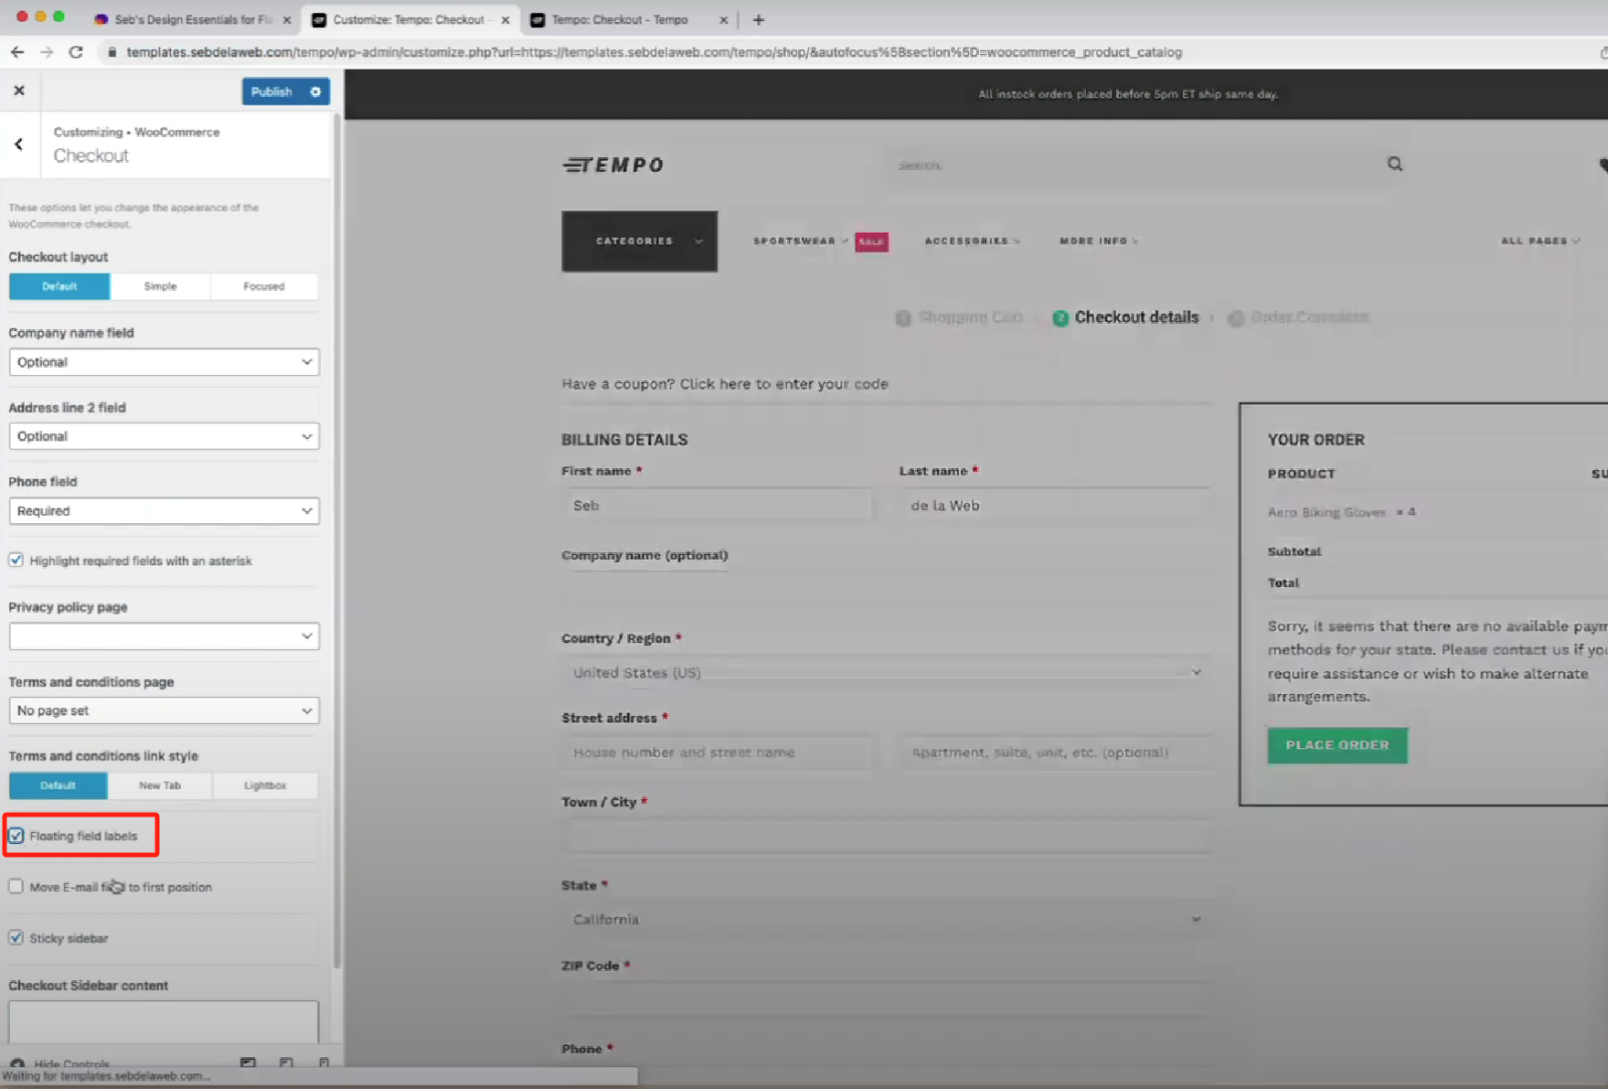This screenshot has width=1608, height=1089.
Task: Open the Phone field requirement dropdown
Action: pos(163,510)
